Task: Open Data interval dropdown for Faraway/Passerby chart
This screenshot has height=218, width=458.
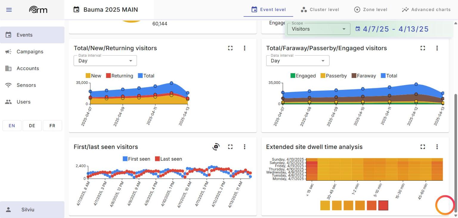Action: tap(298, 61)
